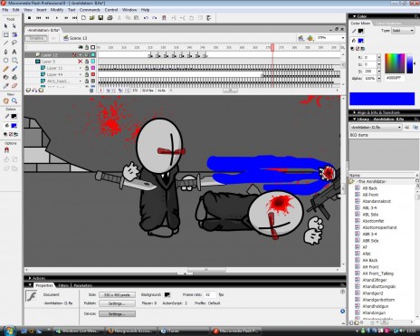The image size is (420, 336).
Task: Click the Open file toolbar icon
Action: click(92, 18)
